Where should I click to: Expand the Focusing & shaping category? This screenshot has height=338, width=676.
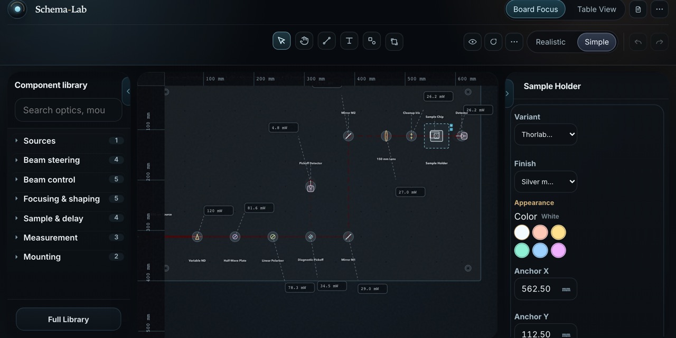[69, 199]
